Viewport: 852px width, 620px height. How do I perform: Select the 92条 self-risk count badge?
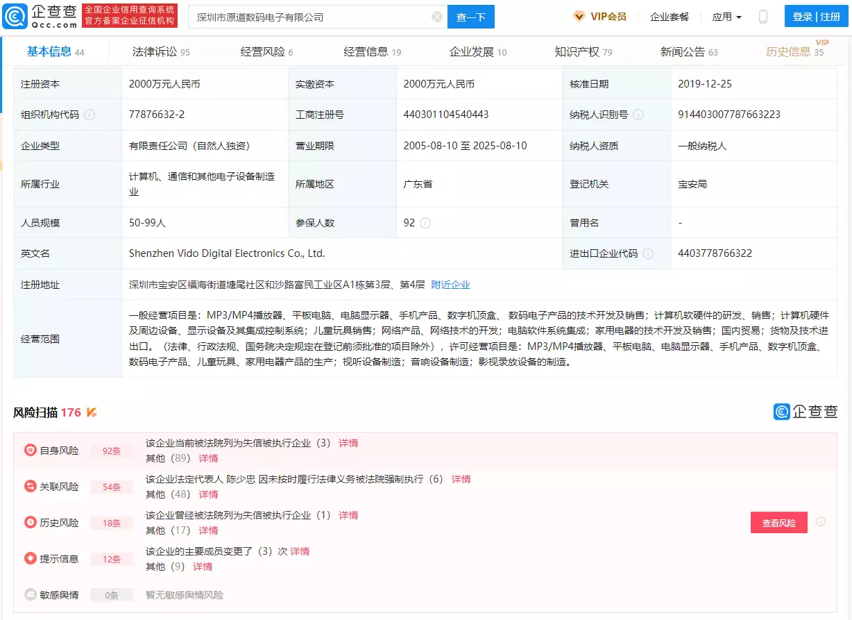(112, 451)
